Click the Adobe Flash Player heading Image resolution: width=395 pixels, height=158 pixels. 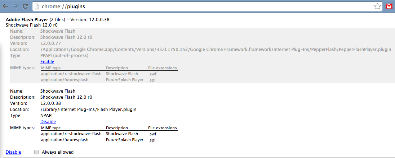27,19
